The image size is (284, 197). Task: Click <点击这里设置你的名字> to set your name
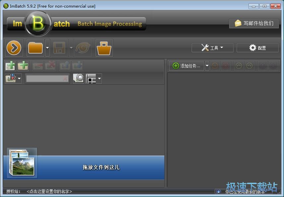tap(49, 191)
